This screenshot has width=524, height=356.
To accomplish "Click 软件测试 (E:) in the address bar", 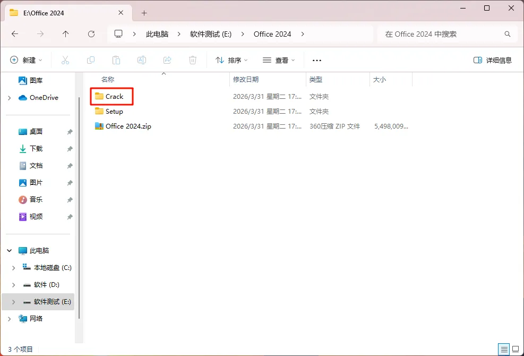I will [x=211, y=34].
